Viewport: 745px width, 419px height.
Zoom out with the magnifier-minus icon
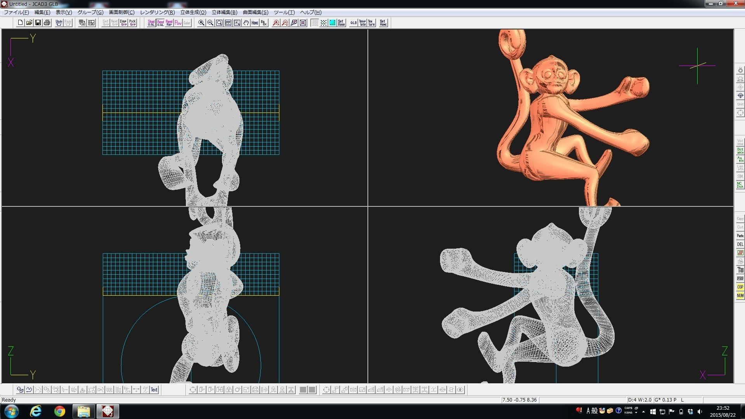[x=210, y=23]
